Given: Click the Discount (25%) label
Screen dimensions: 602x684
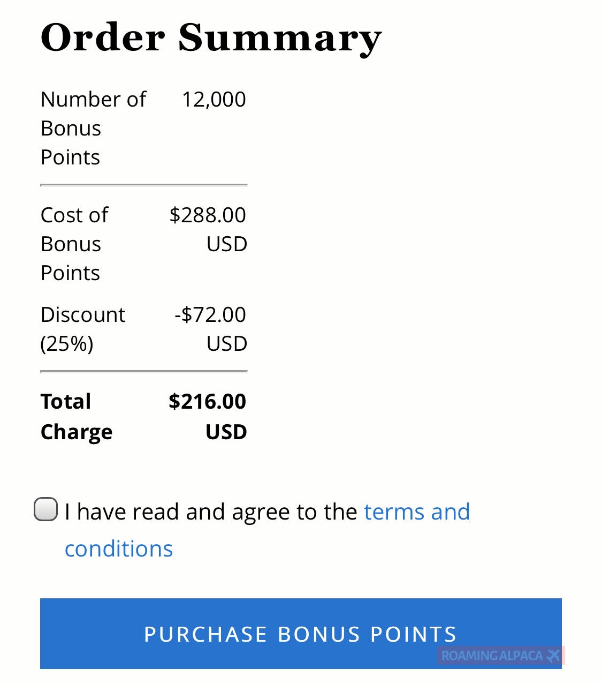Looking at the screenshot, I should click(x=82, y=328).
